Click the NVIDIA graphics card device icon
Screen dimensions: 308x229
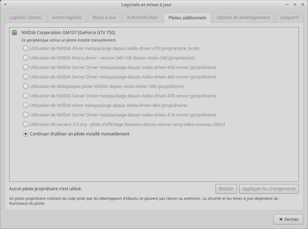(x=14, y=32)
